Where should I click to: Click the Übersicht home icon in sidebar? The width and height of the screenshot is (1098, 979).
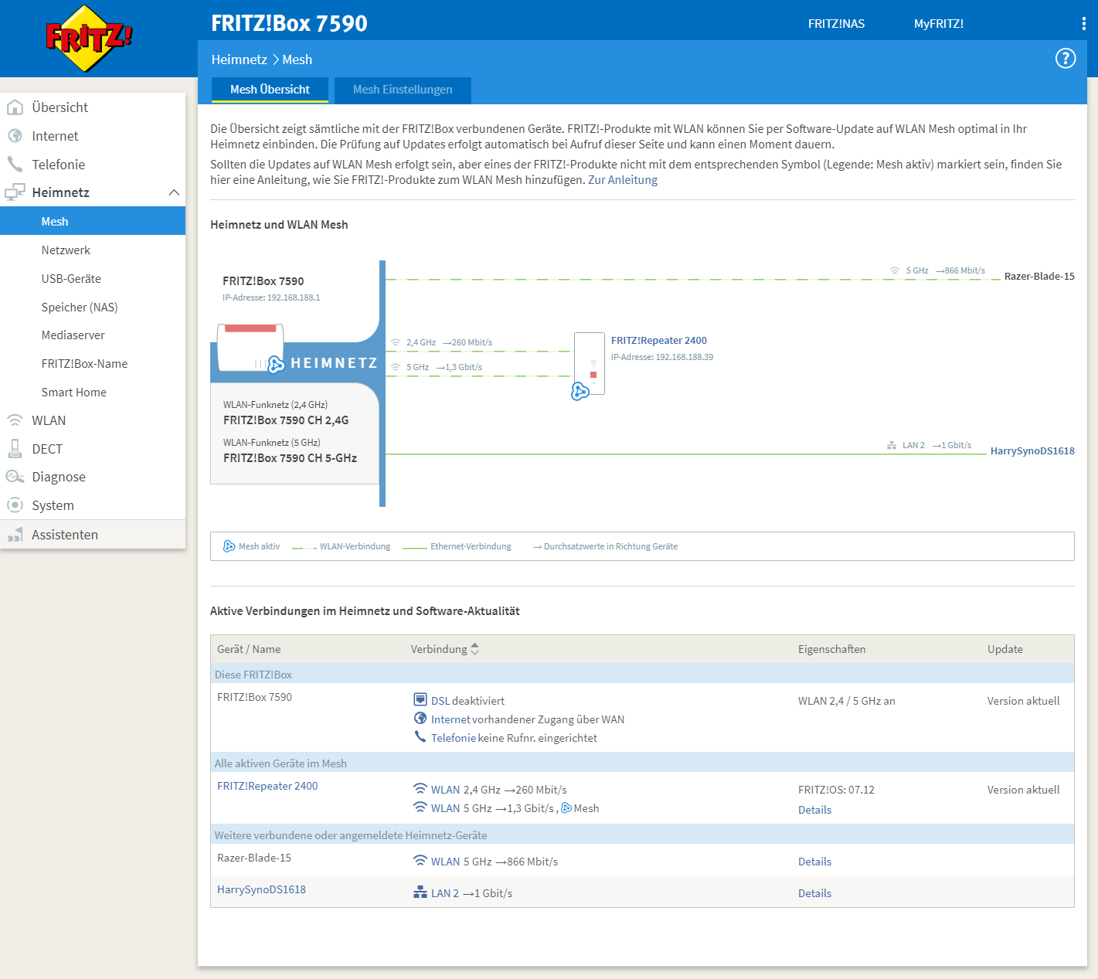[15, 107]
